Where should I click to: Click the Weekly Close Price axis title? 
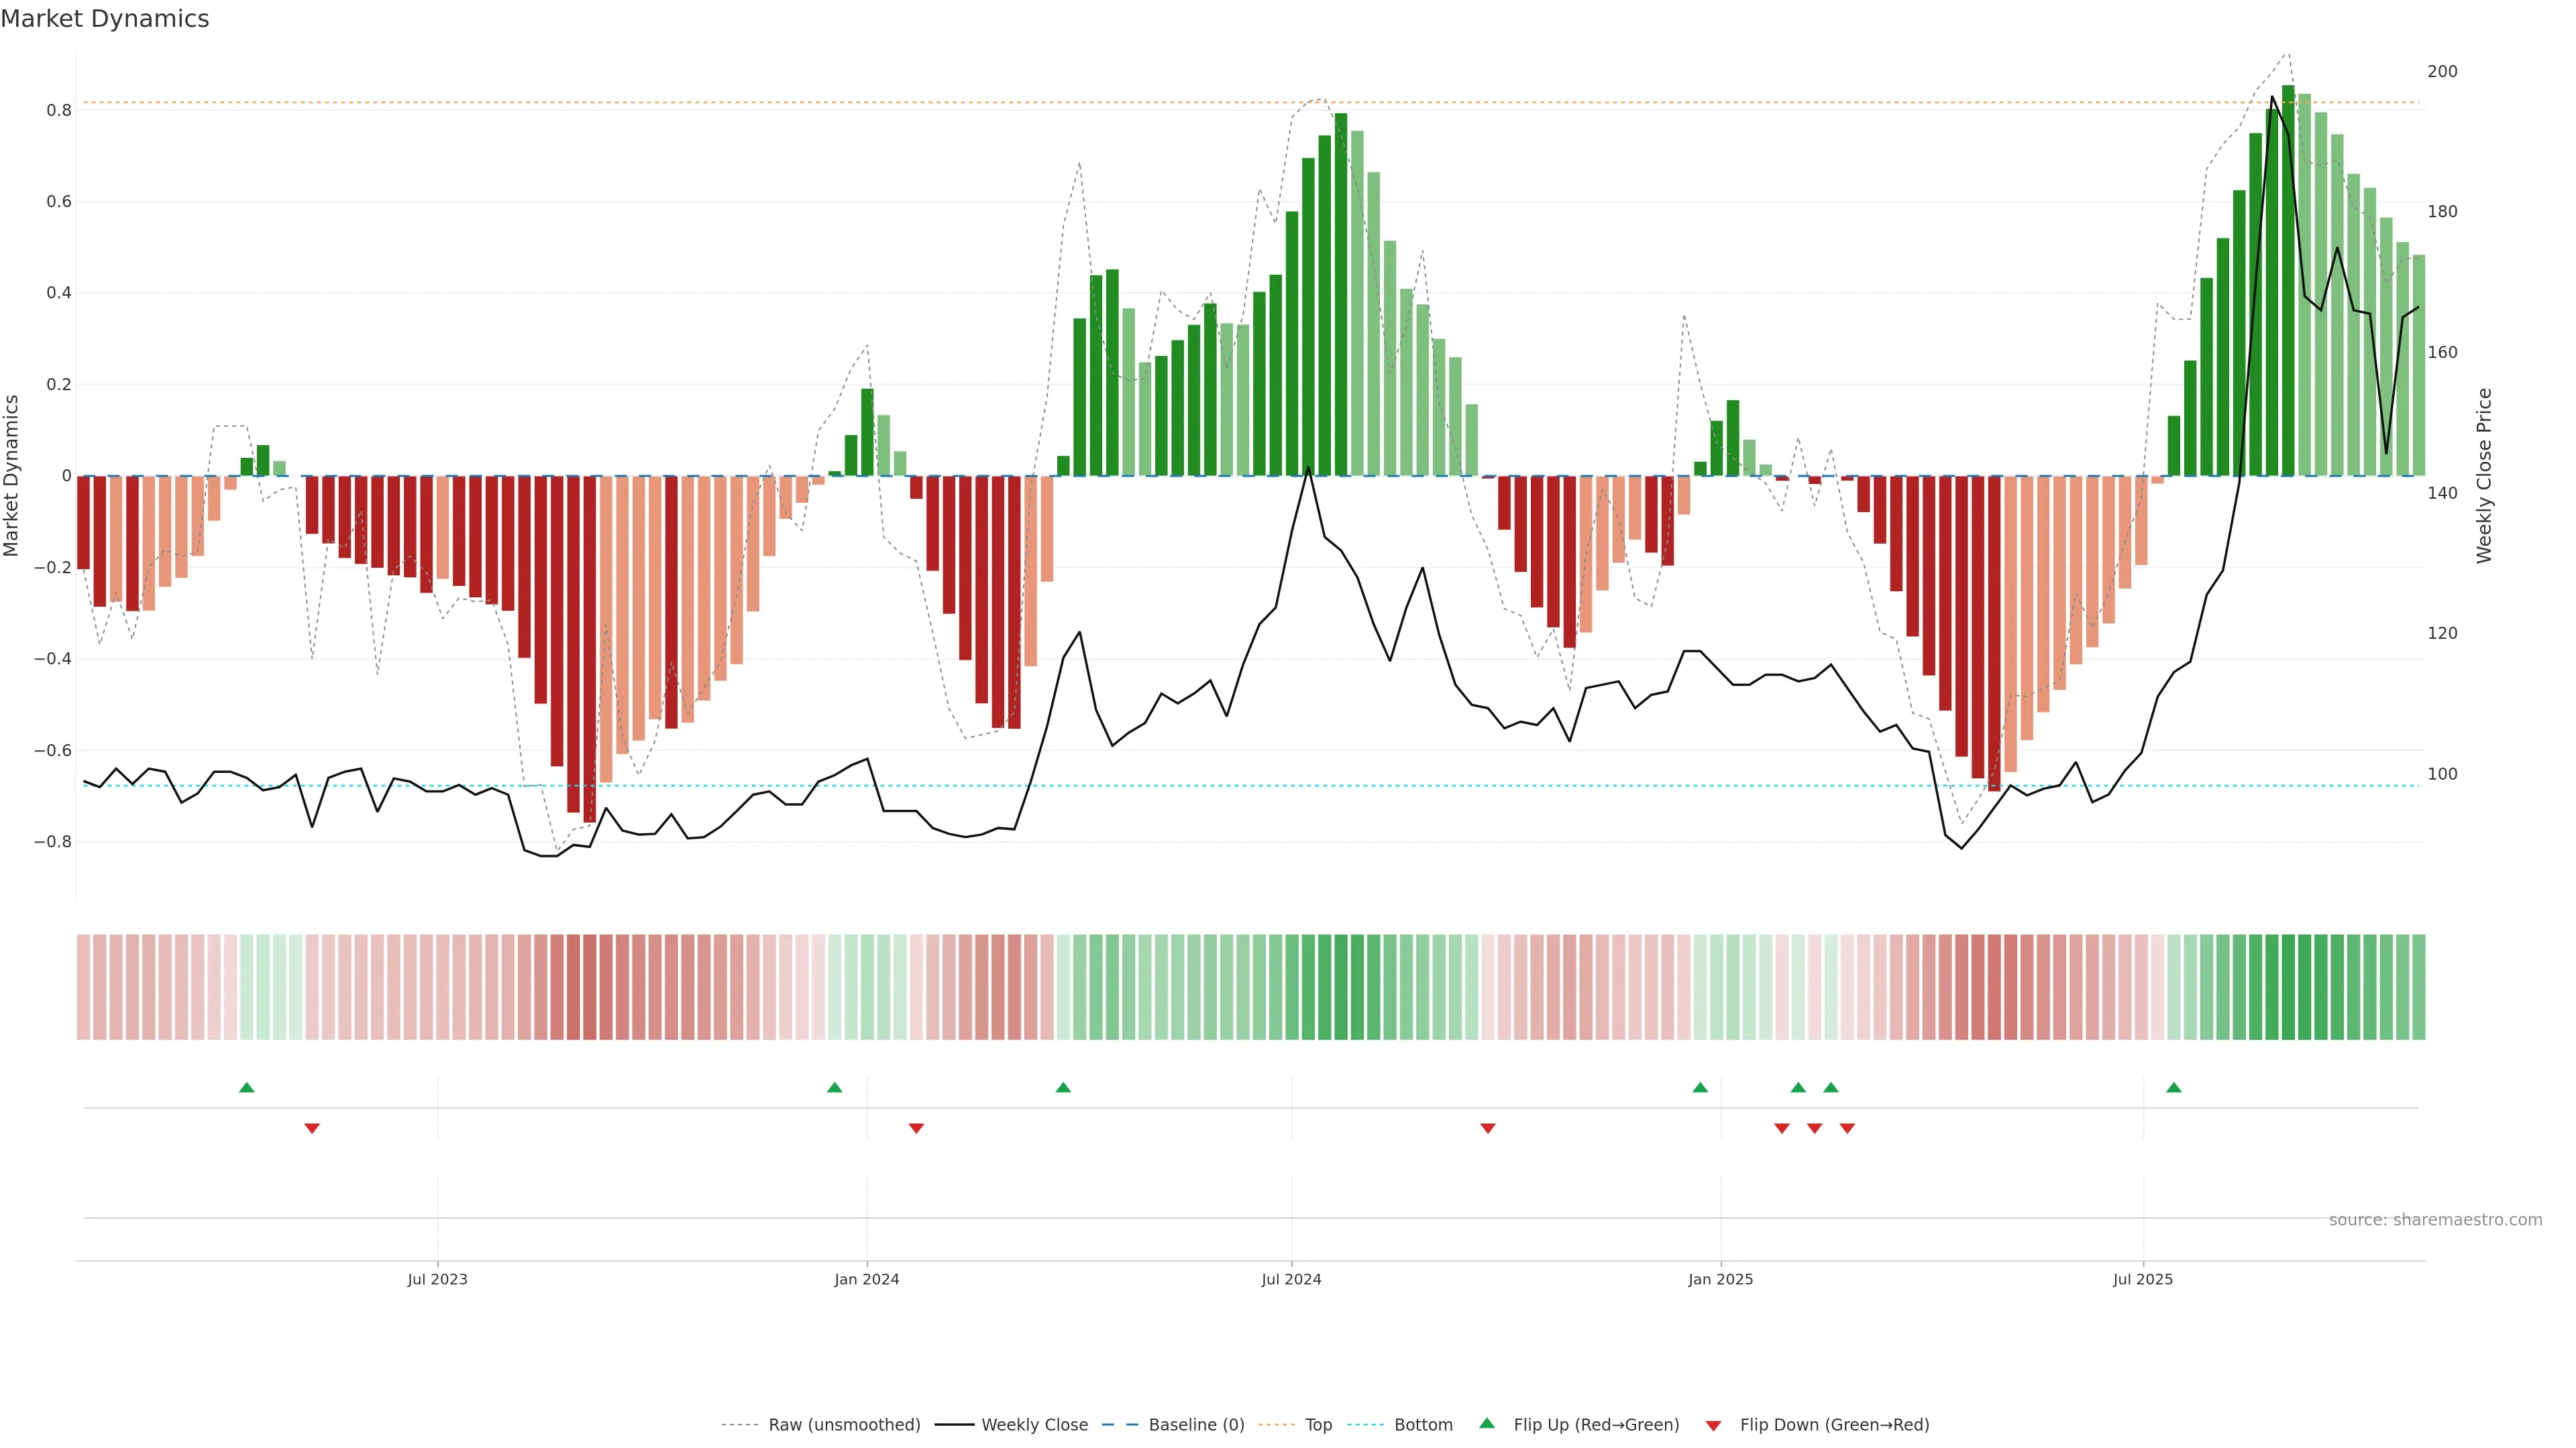tap(2484, 476)
